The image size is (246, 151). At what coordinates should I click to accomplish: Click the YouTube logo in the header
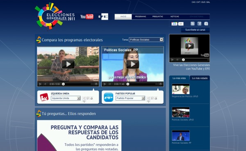pyautogui.click(x=87, y=17)
